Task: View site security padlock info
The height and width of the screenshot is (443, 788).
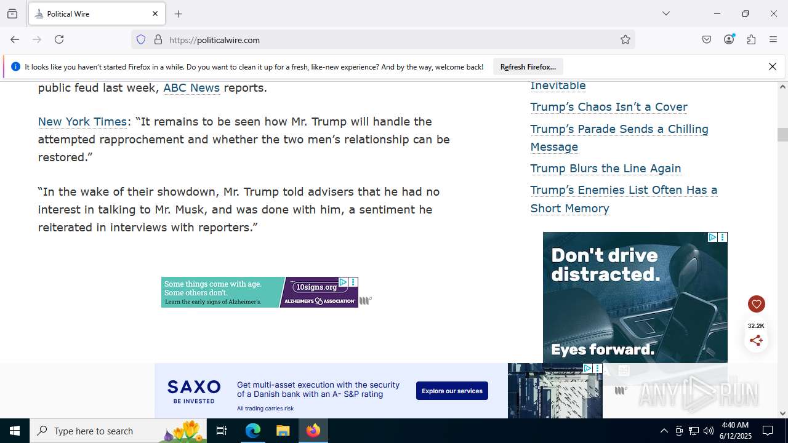Action: [158, 39]
